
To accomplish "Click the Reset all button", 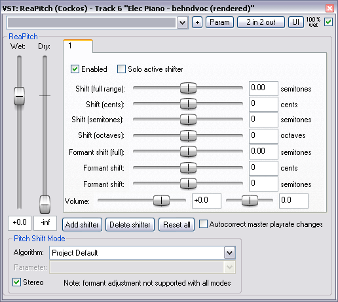I will tap(176, 225).
